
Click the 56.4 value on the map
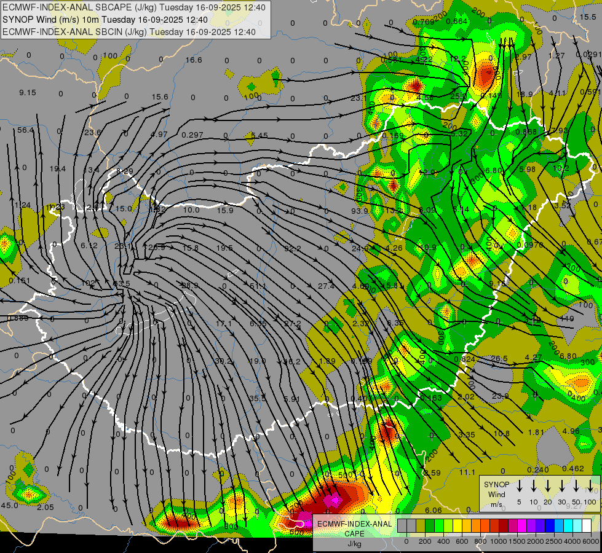25,130
